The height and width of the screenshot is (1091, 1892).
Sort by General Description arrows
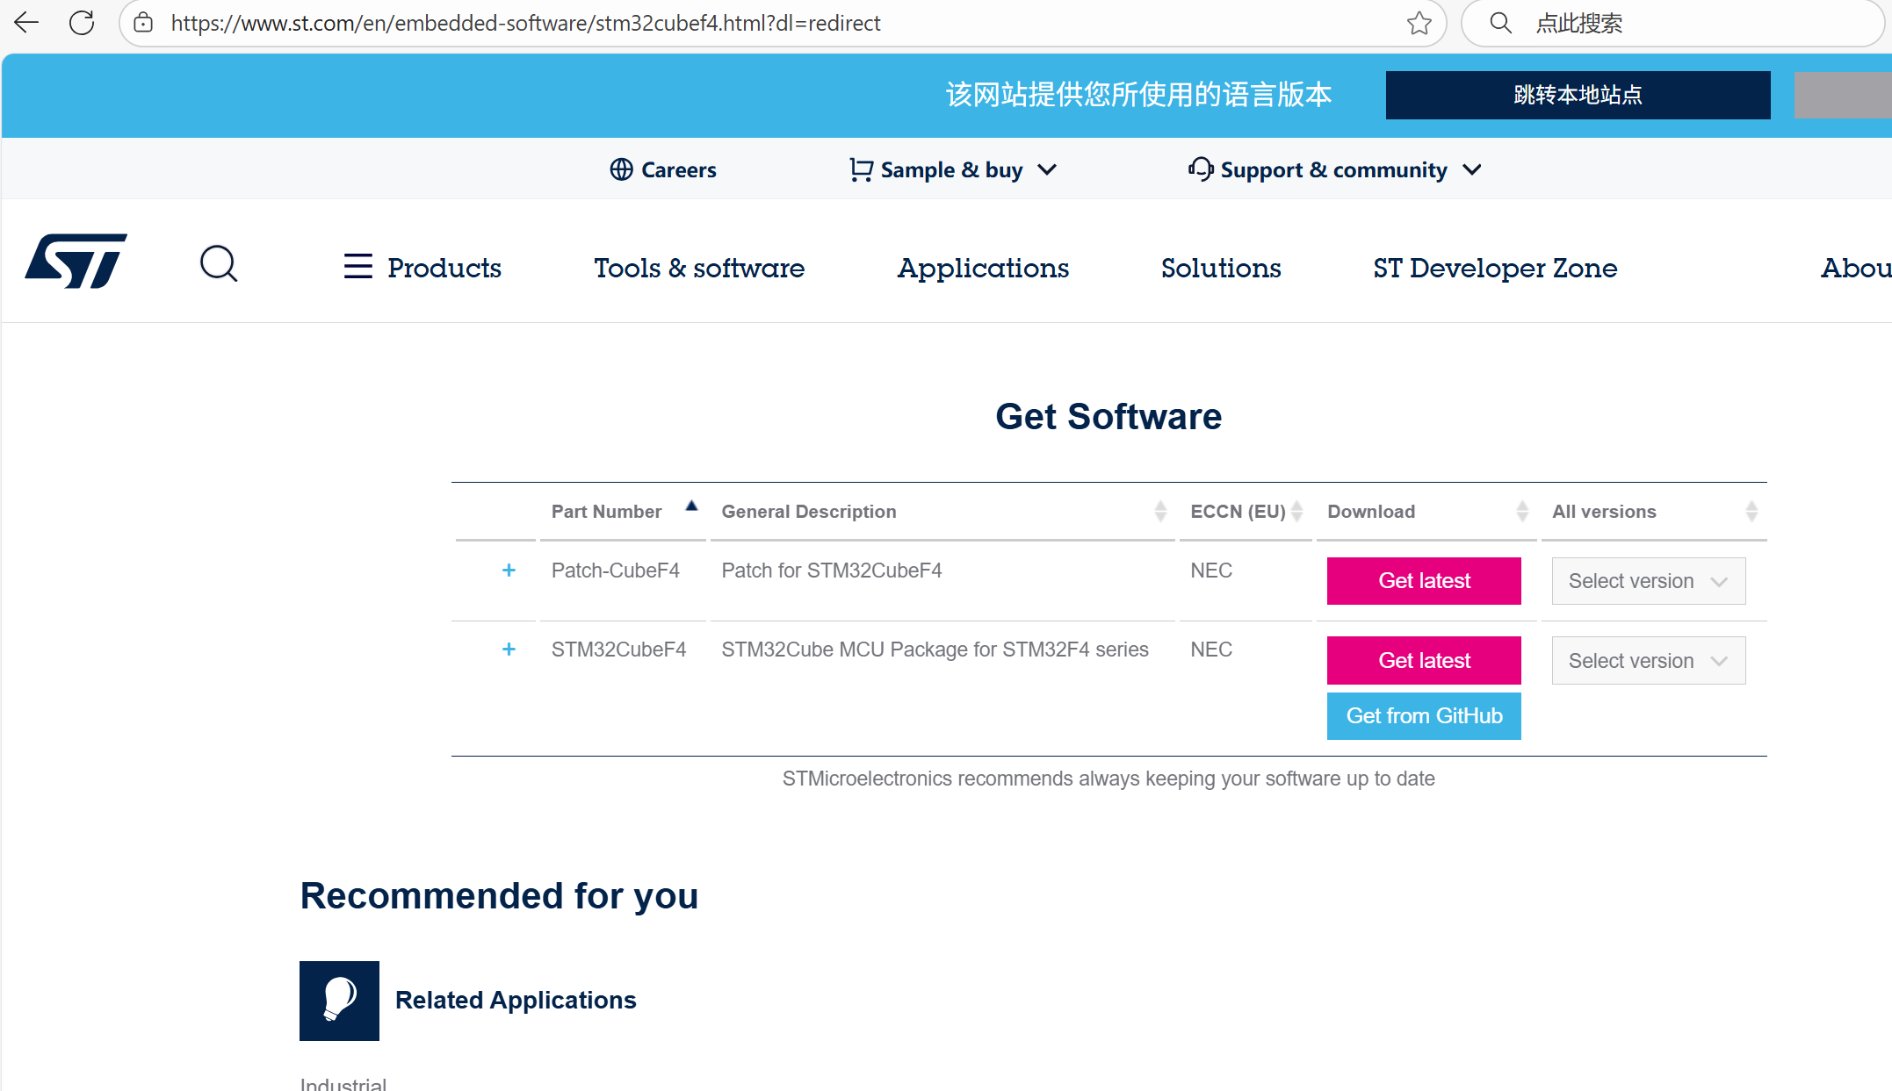1160,512
